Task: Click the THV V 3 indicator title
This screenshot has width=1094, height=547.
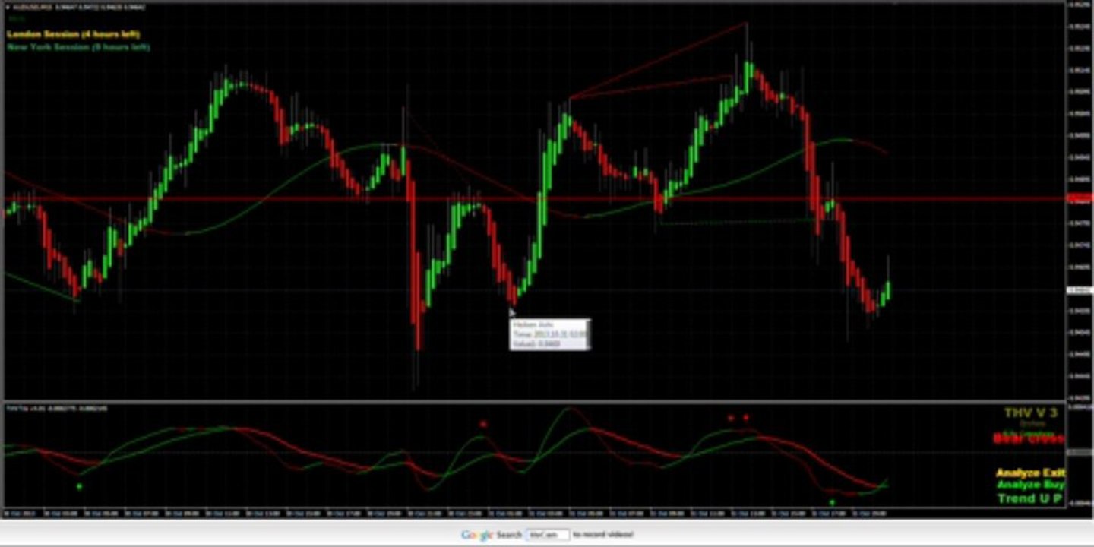Action: point(1030,413)
